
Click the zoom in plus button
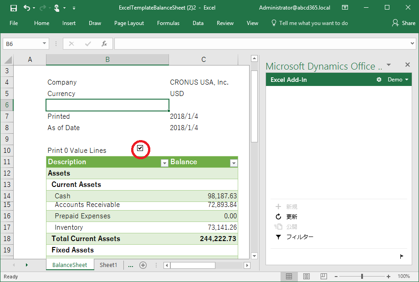pyautogui.click(x=388, y=277)
